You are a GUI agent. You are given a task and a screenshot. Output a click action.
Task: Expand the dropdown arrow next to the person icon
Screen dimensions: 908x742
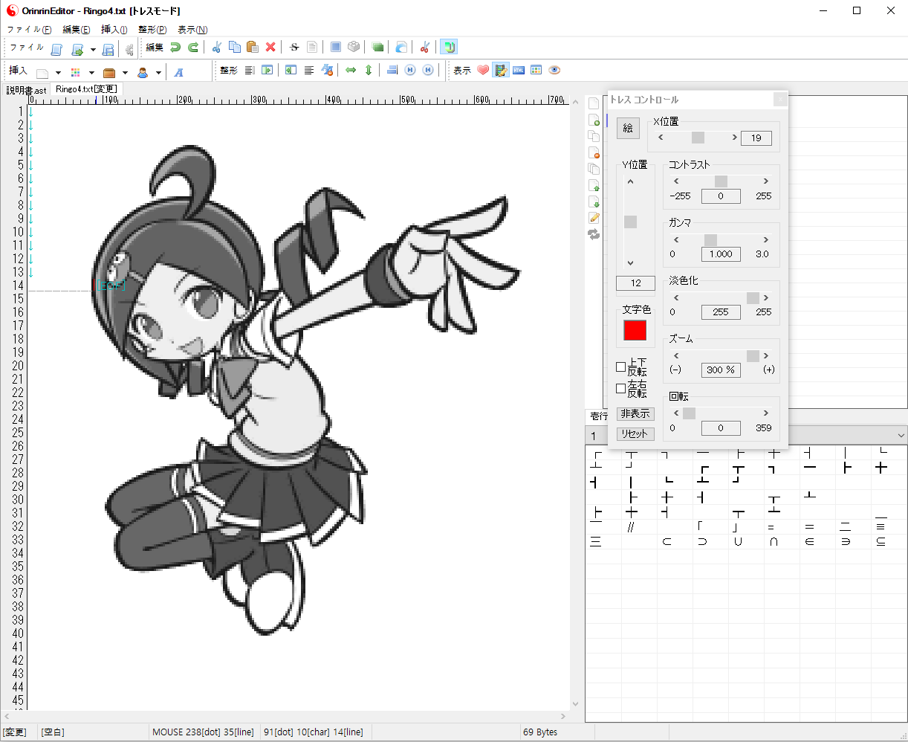pyautogui.click(x=158, y=73)
